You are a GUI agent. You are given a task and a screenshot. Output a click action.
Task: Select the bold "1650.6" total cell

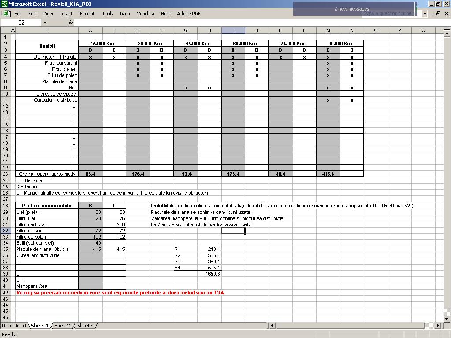coord(209,274)
